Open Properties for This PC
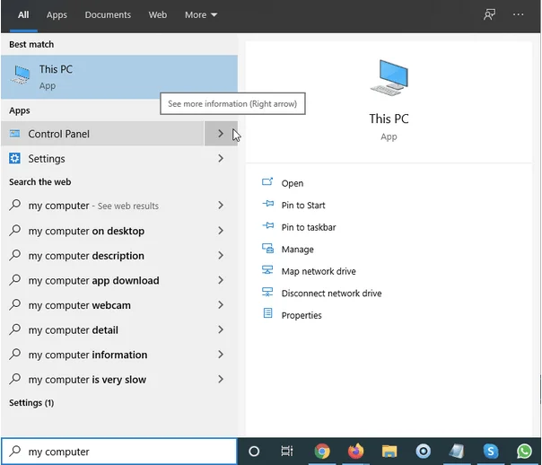The height and width of the screenshot is (465, 542). pos(301,315)
